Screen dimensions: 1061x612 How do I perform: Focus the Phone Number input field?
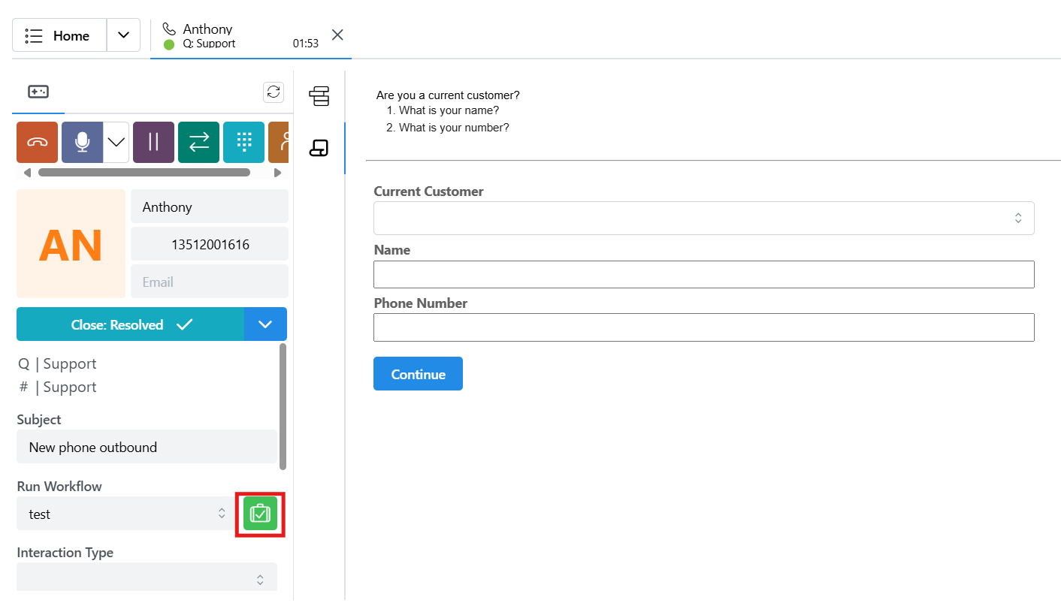704,327
